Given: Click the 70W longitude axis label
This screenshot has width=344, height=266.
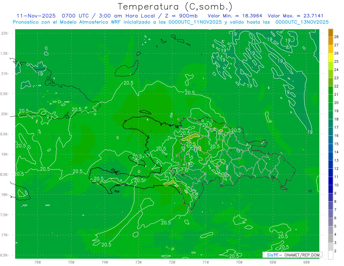Looking at the screenshot, I should (239, 262).
